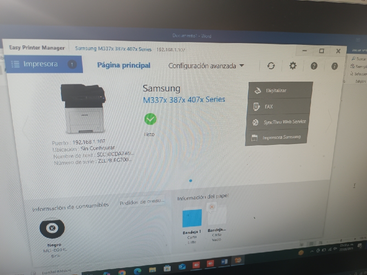
Task: Refresh the printer status with the refresh icon
Action: (271, 66)
